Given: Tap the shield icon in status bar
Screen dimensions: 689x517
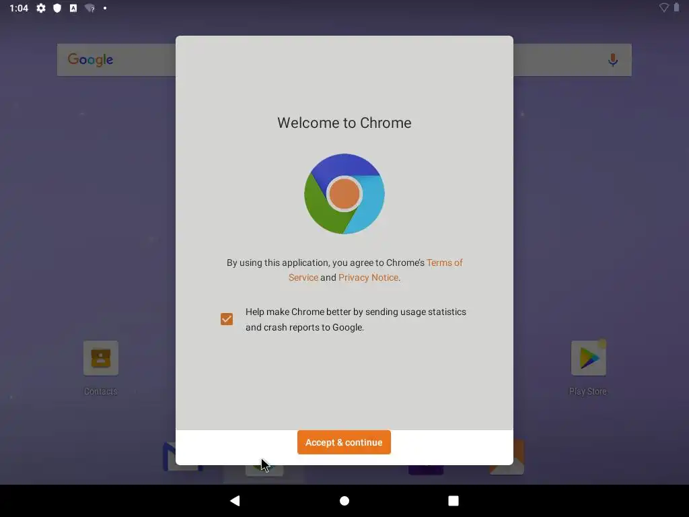Looking at the screenshot, I should click(x=57, y=8).
